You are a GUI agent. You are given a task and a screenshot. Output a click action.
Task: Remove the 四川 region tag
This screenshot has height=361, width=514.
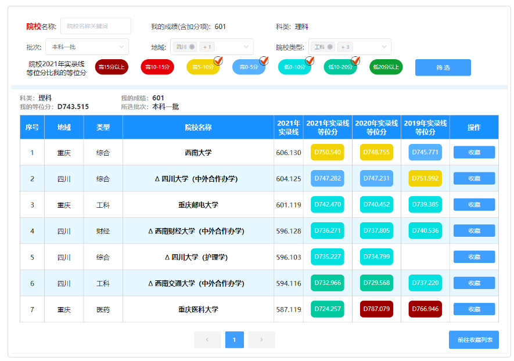pos(192,47)
